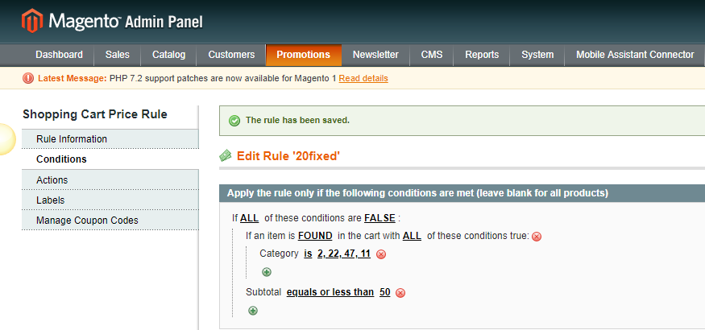Viewport: 705px width, 330px height.
Task: Add a new top-level condition
Action: (253, 311)
